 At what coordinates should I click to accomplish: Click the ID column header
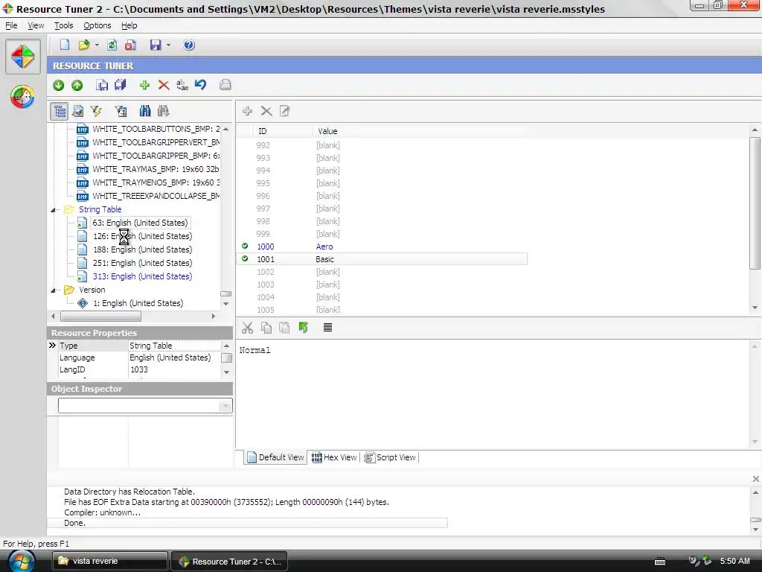pos(282,131)
